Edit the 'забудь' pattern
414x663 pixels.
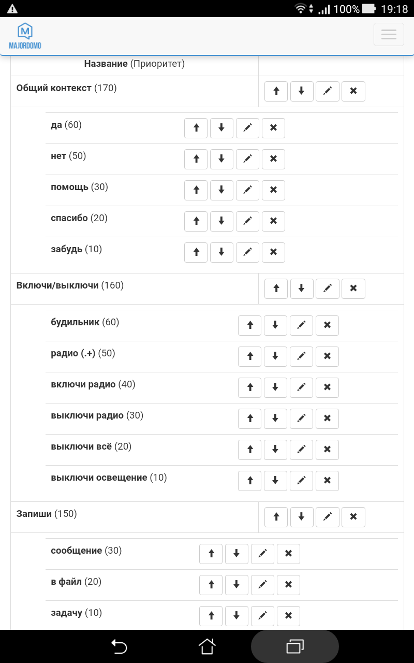click(x=247, y=252)
